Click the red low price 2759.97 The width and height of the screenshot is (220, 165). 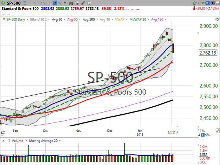pos(77,8)
